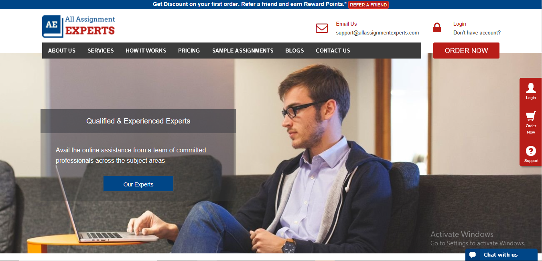542x261 pixels.
Task: Click the All Assignment Experts logo
Action: point(79,26)
